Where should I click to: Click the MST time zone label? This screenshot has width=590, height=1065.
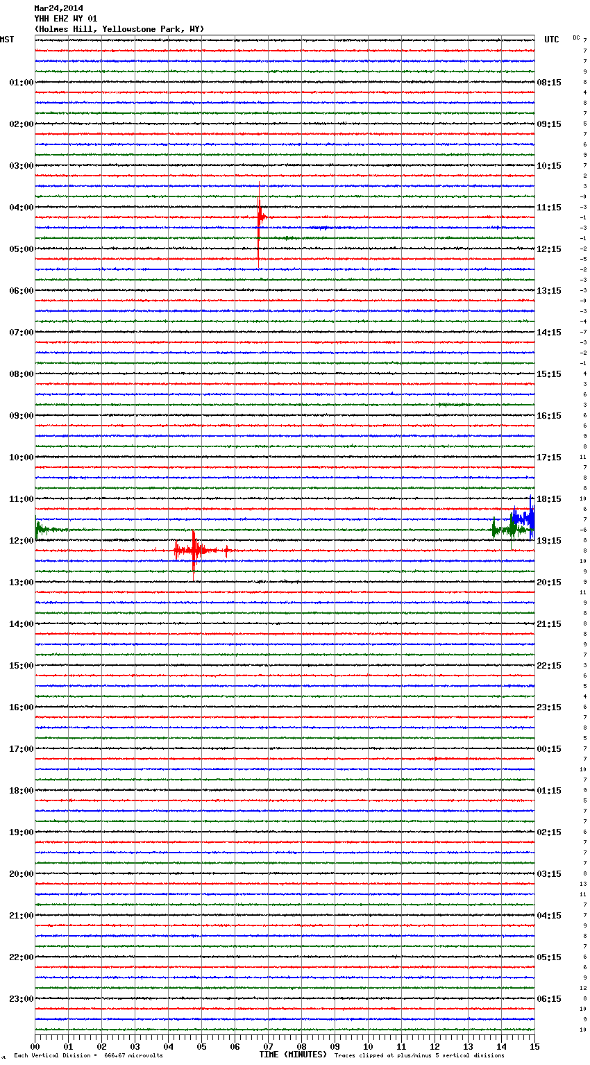(7, 40)
